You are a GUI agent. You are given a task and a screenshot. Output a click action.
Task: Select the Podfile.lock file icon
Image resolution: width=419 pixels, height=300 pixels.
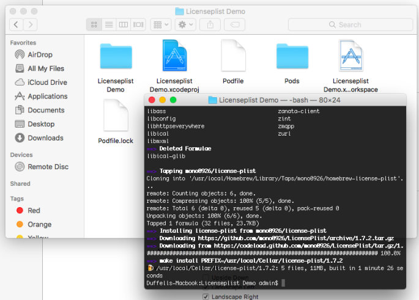click(116, 115)
